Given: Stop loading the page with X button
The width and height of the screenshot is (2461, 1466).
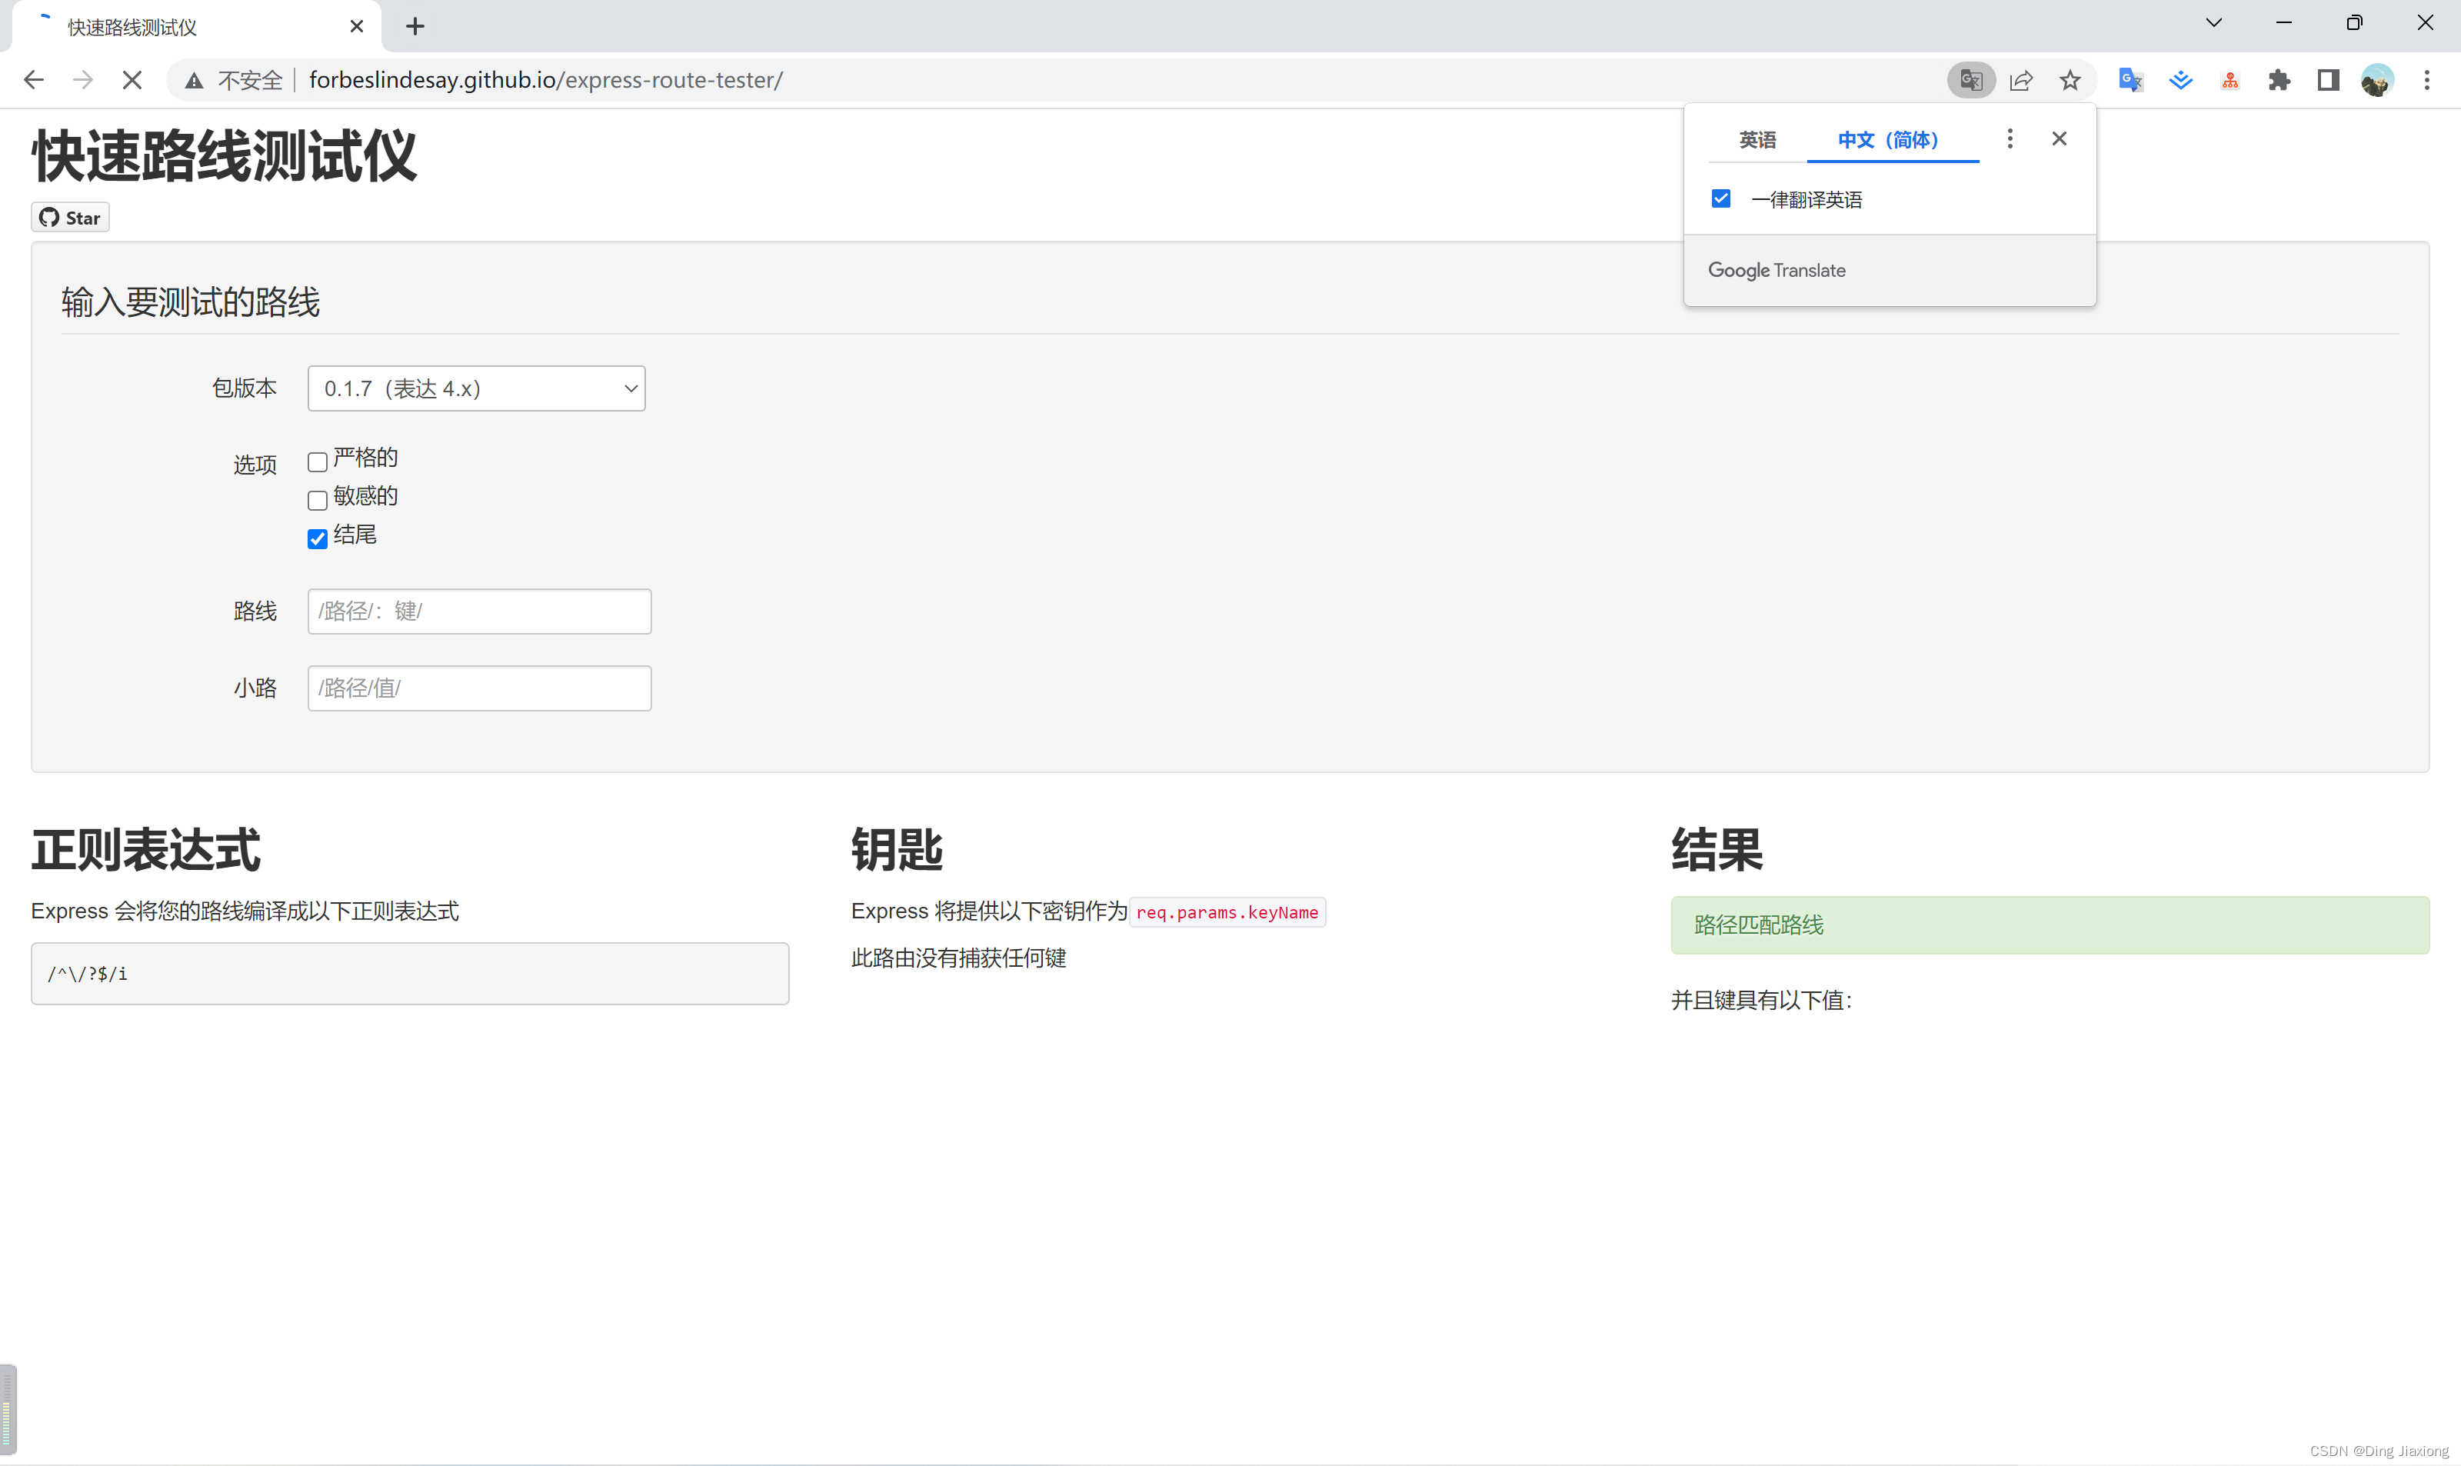Looking at the screenshot, I should coord(132,80).
